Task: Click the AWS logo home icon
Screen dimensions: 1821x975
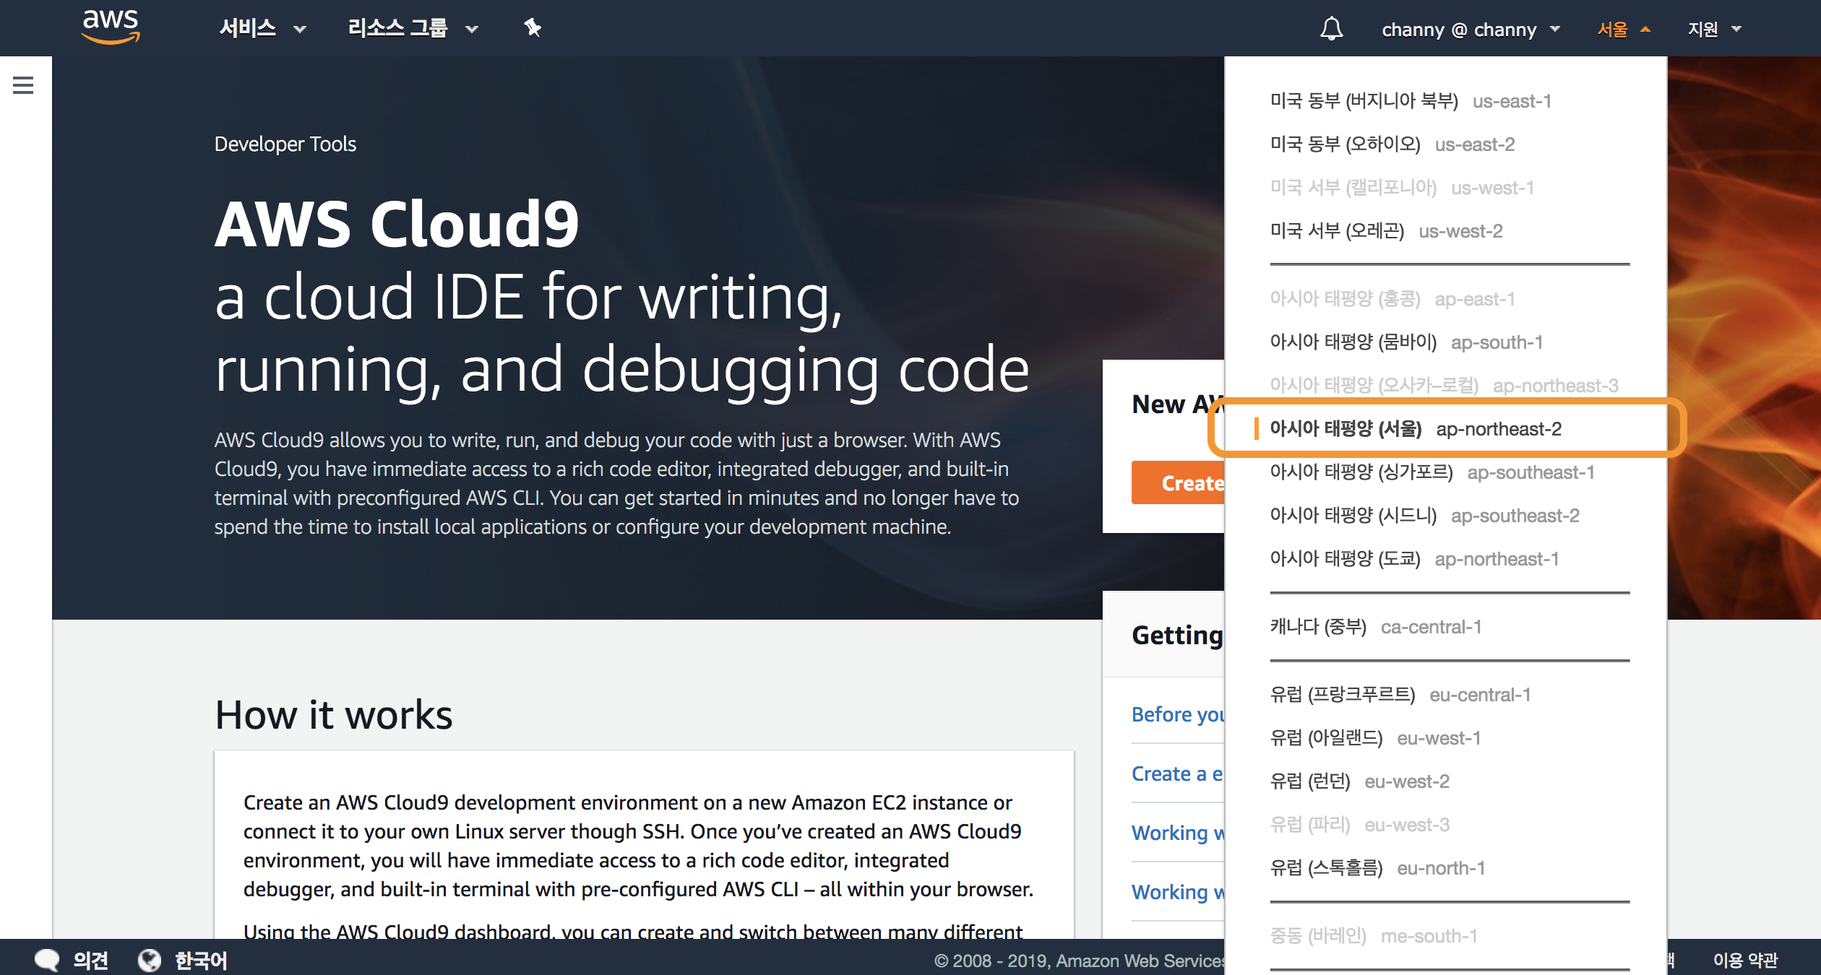Action: (x=111, y=27)
